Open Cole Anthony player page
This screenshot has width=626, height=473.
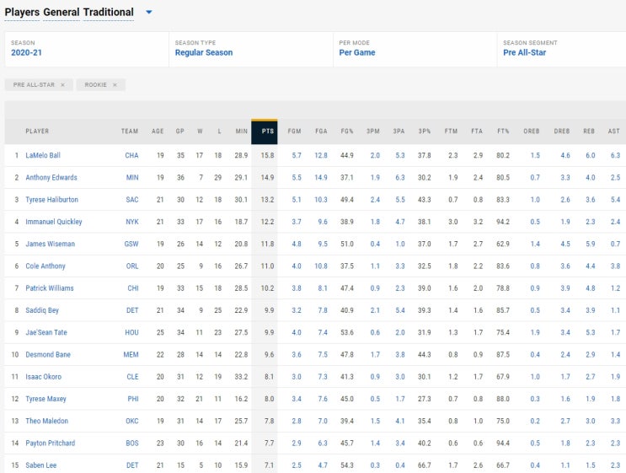click(x=45, y=266)
